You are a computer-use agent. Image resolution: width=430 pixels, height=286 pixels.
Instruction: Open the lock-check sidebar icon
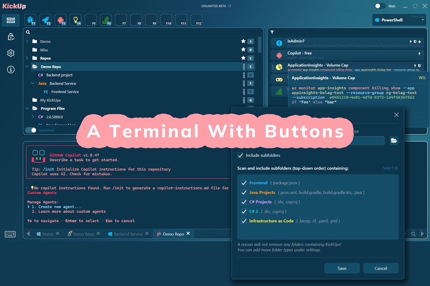pyautogui.click(x=11, y=37)
